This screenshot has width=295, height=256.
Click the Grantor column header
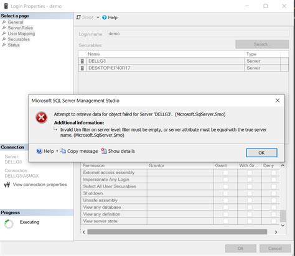pos(180,165)
